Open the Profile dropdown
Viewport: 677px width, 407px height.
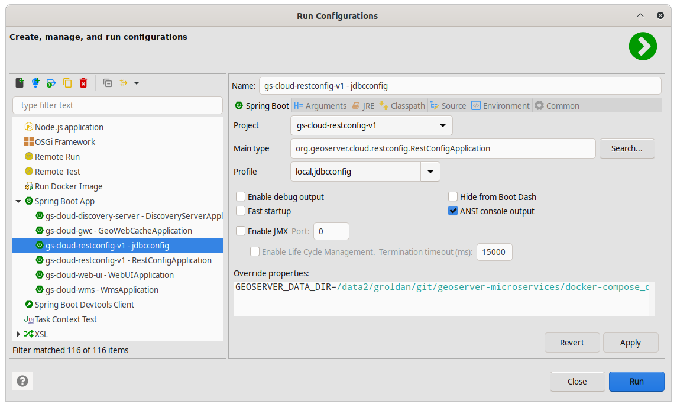pos(430,171)
